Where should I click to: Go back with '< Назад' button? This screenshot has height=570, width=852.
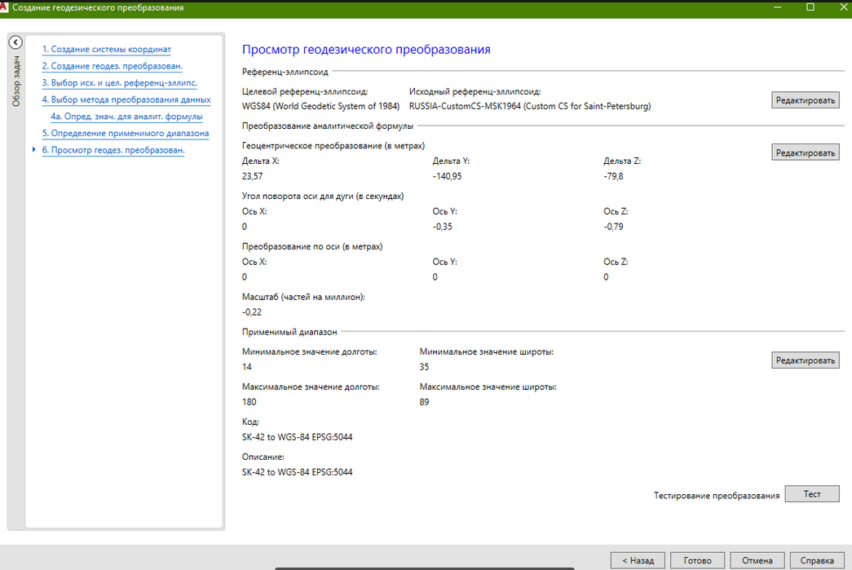(x=638, y=560)
